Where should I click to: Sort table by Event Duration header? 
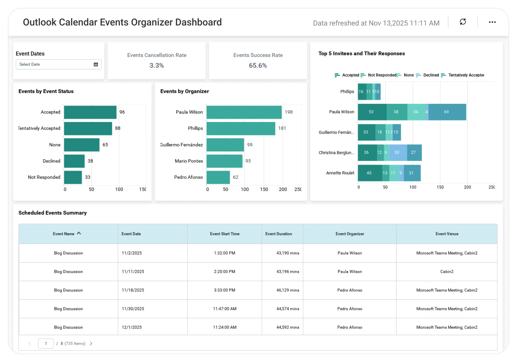coord(282,234)
